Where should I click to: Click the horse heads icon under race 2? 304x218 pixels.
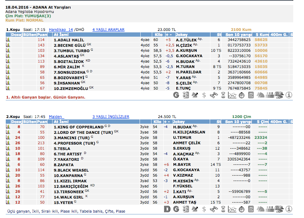(260, 209)
